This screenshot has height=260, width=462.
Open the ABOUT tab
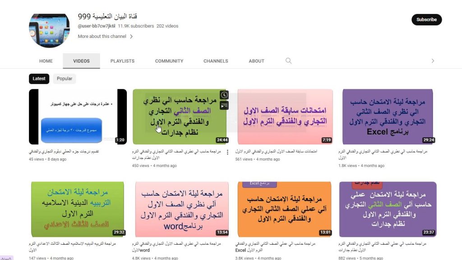point(256,60)
